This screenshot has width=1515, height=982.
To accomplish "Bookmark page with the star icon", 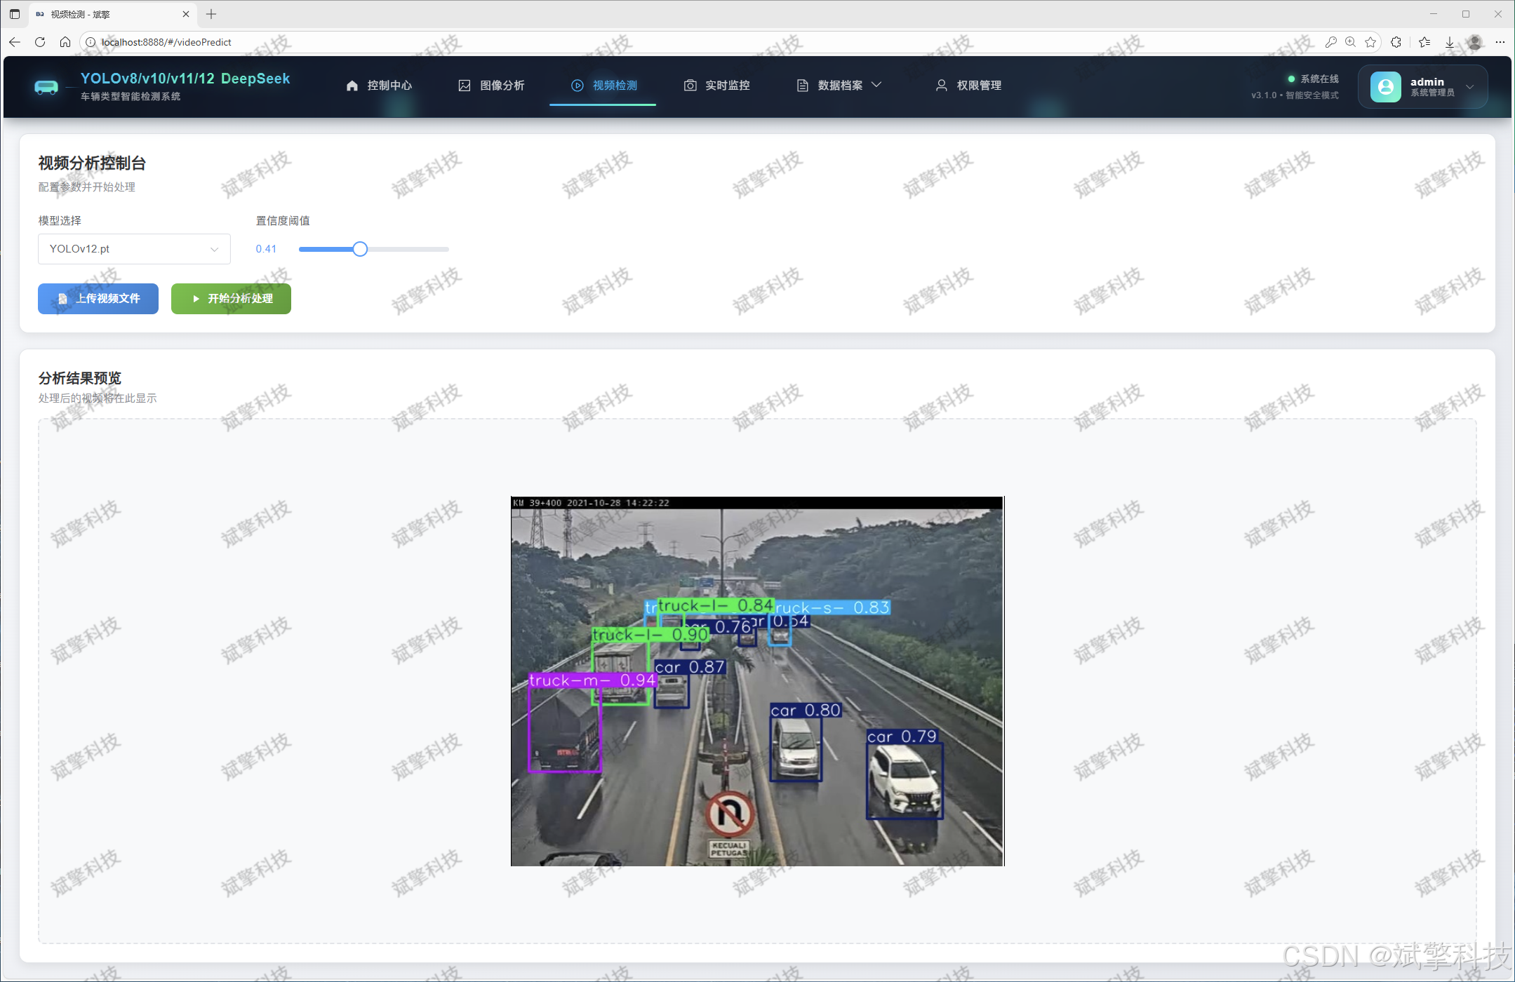I will 1370,42.
